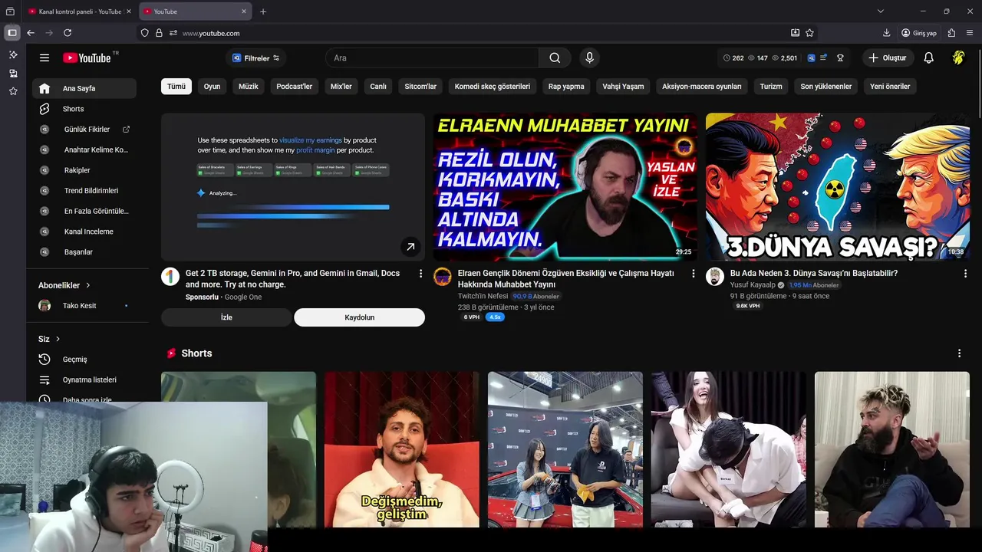
Task: Click the Kaydolun sign-up button
Action: click(359, 317)
